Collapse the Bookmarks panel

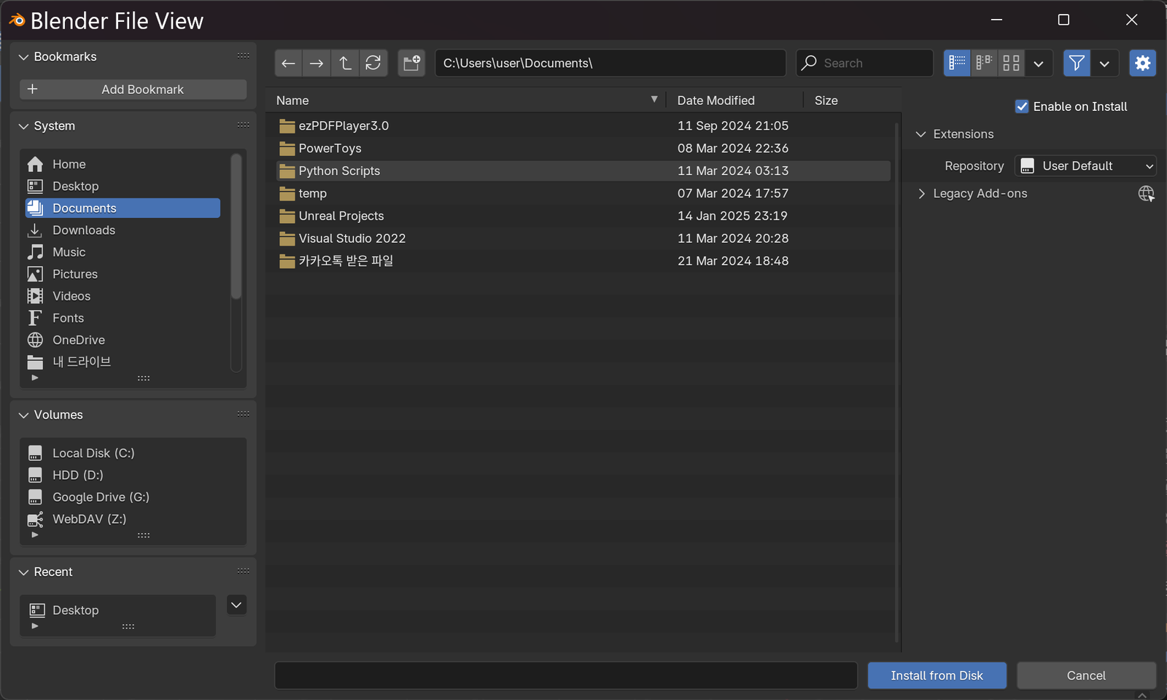point(23,57)
